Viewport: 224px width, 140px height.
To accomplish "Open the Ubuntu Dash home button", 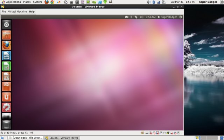I will 6,25.
